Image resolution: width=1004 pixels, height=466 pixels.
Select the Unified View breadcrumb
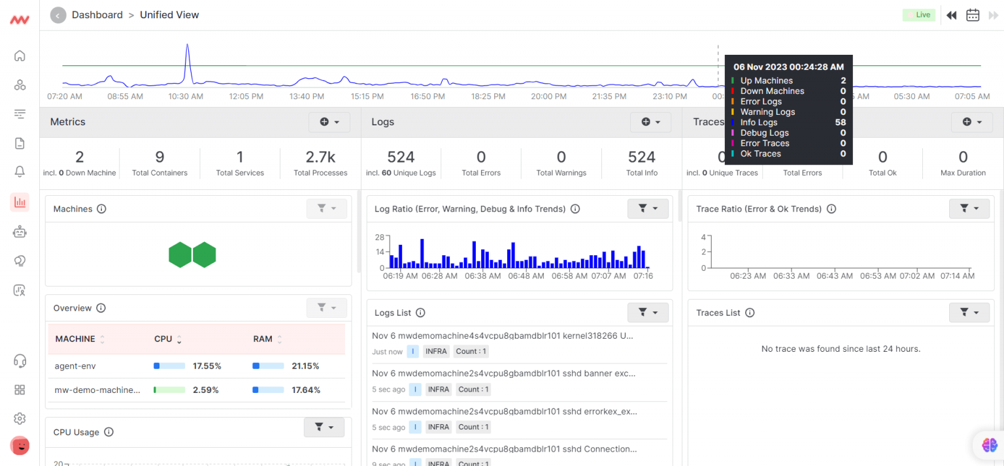(169, 14)
